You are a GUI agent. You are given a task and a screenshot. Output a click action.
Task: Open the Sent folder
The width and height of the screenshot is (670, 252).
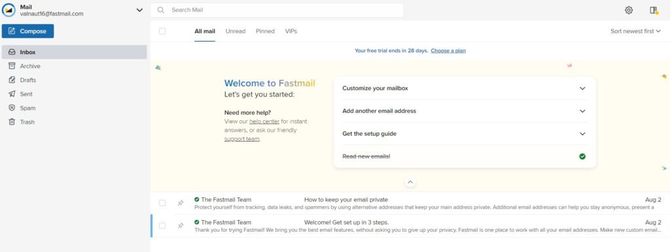pyautogui.click(x=75, y=94)
